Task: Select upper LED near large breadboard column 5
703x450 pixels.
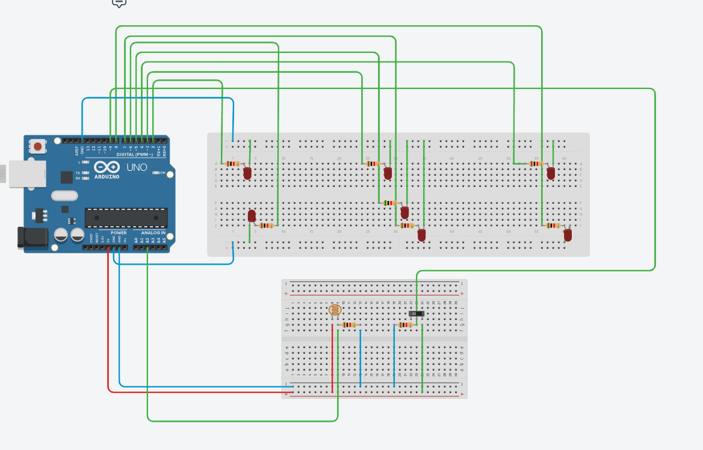Action: tap(247, 173)
